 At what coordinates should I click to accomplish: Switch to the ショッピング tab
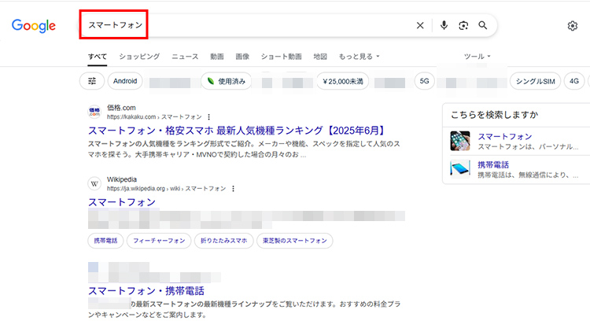click(x=139, y=57)
